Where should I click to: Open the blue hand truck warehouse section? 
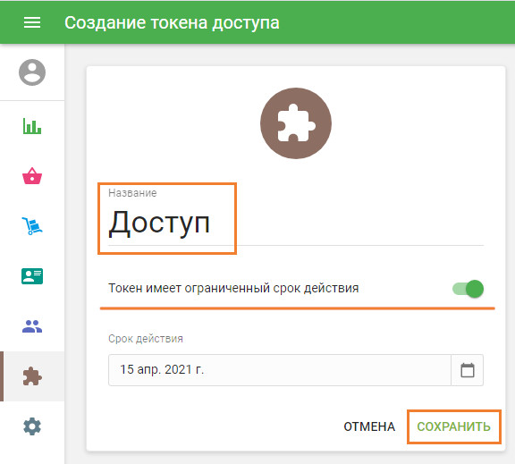click(x=32, y=226)
